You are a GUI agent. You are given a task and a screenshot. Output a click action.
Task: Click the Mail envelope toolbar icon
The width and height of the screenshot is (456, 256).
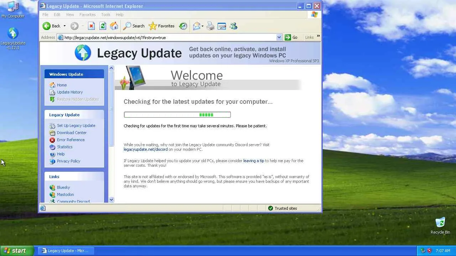[196, 26]
